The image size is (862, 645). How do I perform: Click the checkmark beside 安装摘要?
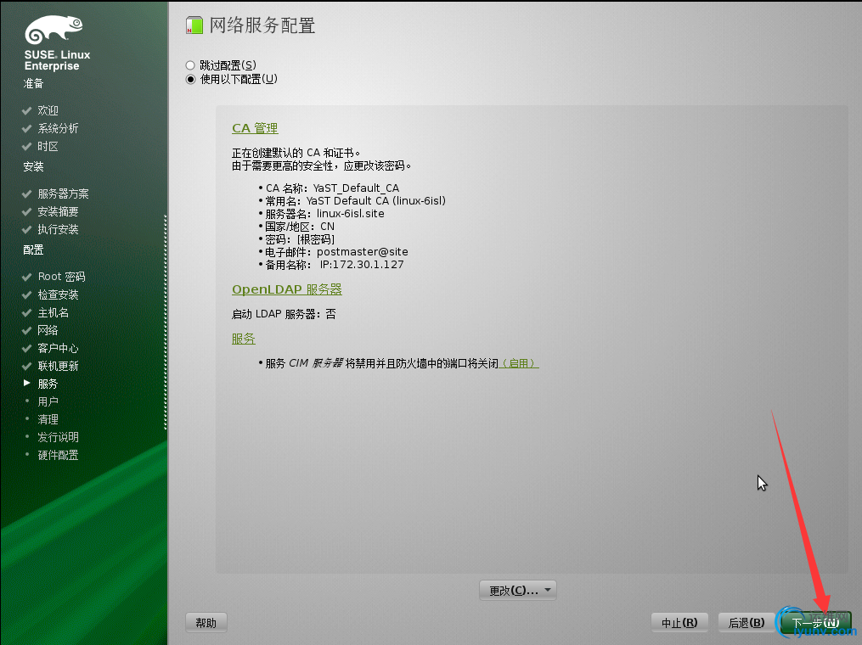pyautogui.click(x=26, y=211)
